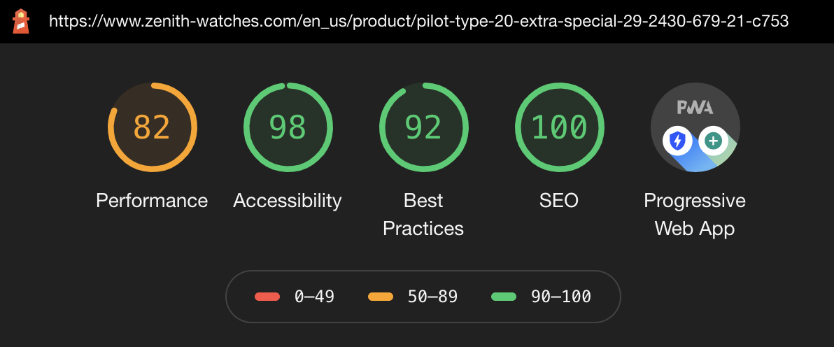Viewport: 834px width, 347px height.
Task: Click the Lighthouse logo icon
Action: 21,21
